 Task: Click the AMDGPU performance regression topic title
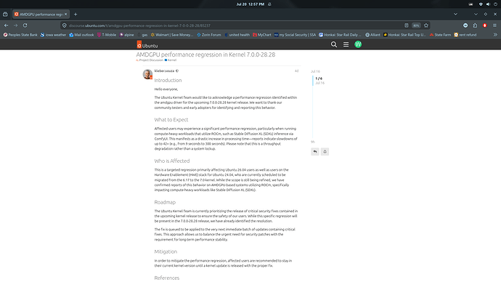point(205,55)
